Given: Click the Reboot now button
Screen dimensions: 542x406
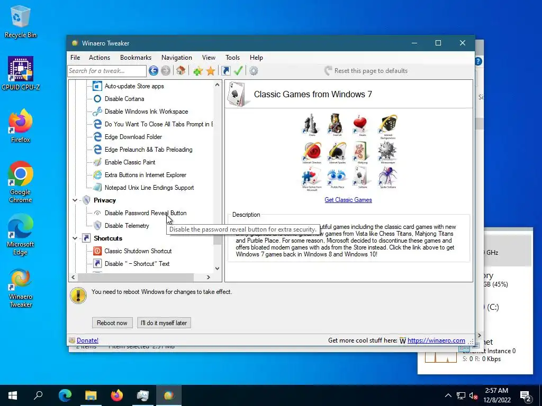Looking at the screenshot, I should (x=112, y=323).
